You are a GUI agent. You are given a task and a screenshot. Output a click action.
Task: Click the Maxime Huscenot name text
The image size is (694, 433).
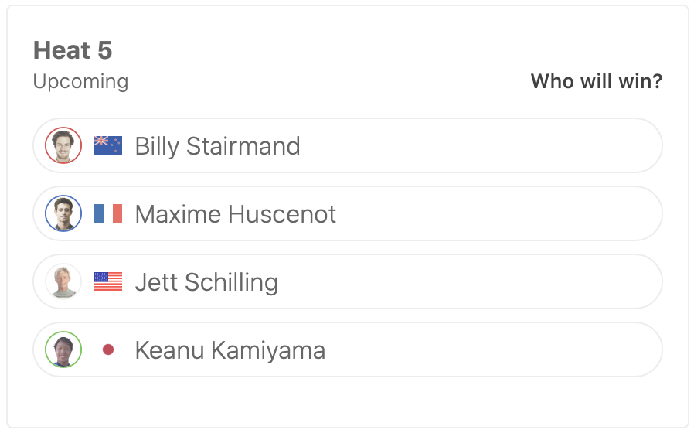(x=235, y=214)
